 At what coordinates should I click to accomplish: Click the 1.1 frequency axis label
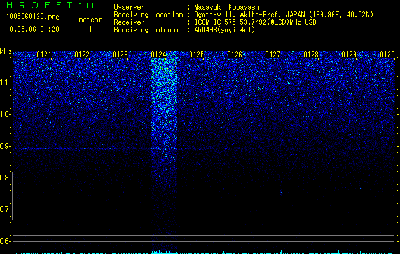click(x=6, y=83)
